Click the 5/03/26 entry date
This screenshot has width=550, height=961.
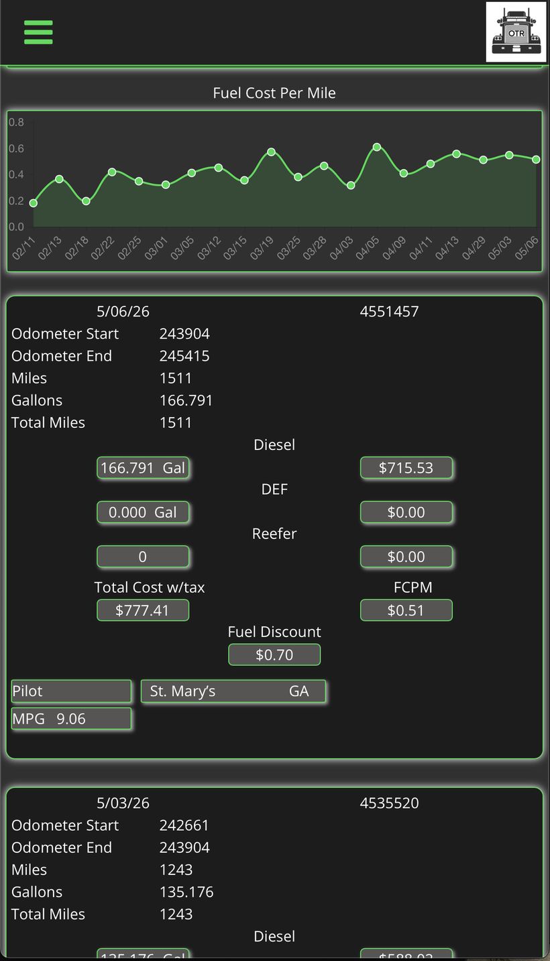(123, 803)
